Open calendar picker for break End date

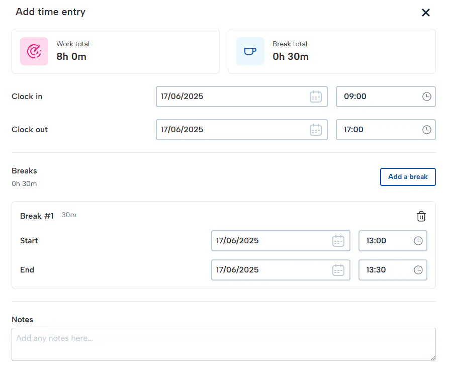(338, 270)
